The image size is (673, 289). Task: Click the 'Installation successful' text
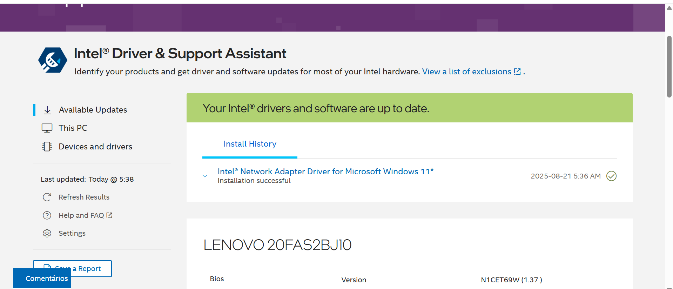coord(254,181)
